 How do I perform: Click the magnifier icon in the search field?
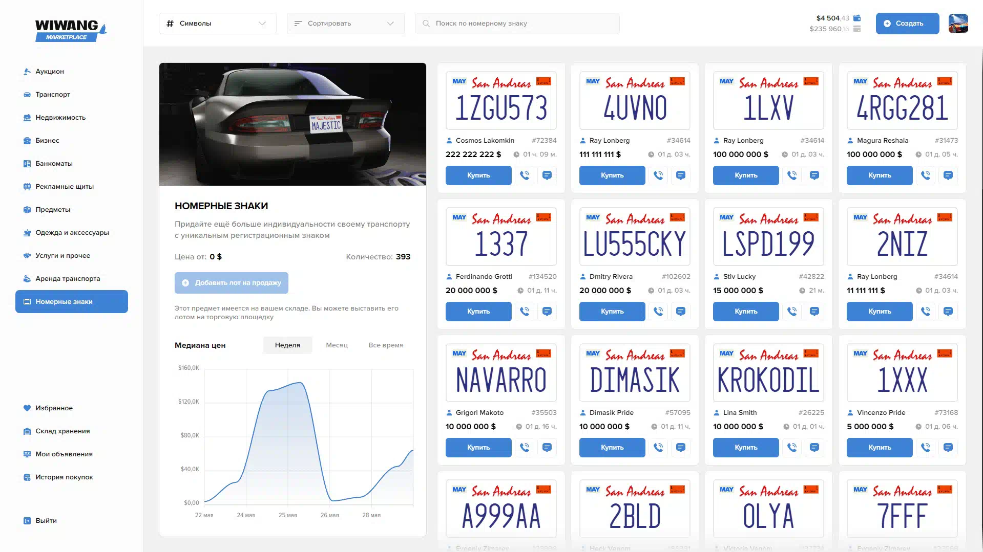[x=426, y=24]
